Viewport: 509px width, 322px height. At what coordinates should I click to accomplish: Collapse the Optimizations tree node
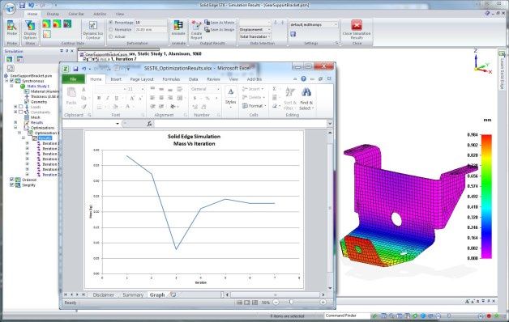(x=15, y=127)
